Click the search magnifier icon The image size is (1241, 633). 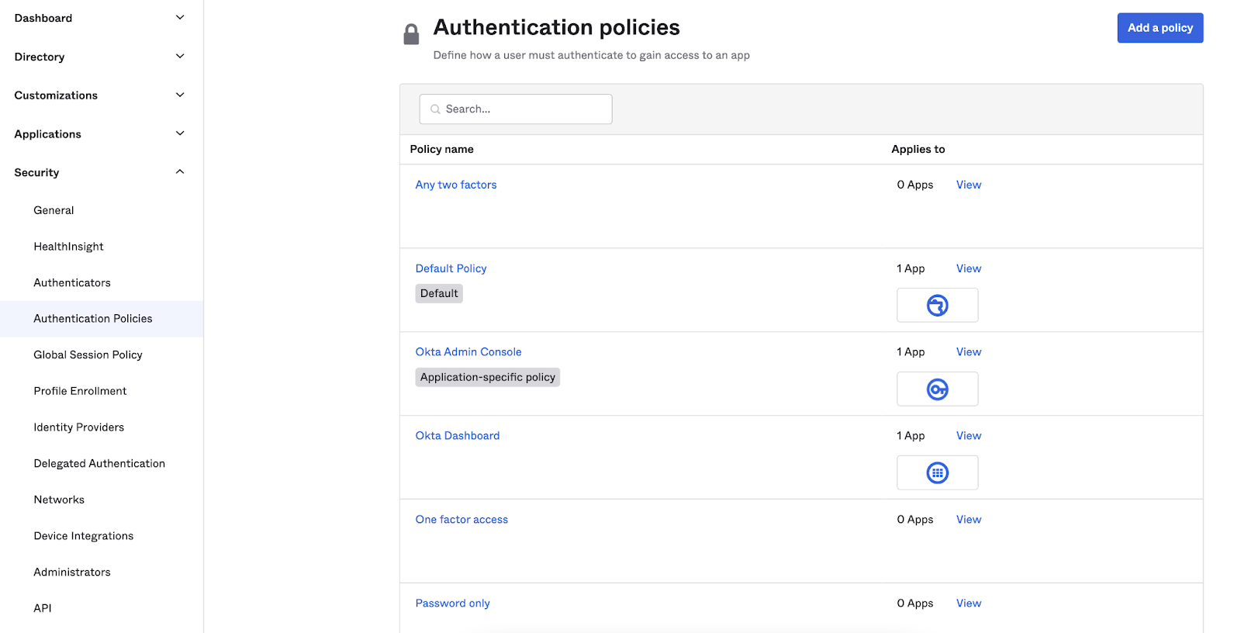[x=435, y=109]
